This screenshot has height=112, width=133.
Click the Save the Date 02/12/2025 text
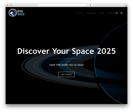[x=66, y=65]
